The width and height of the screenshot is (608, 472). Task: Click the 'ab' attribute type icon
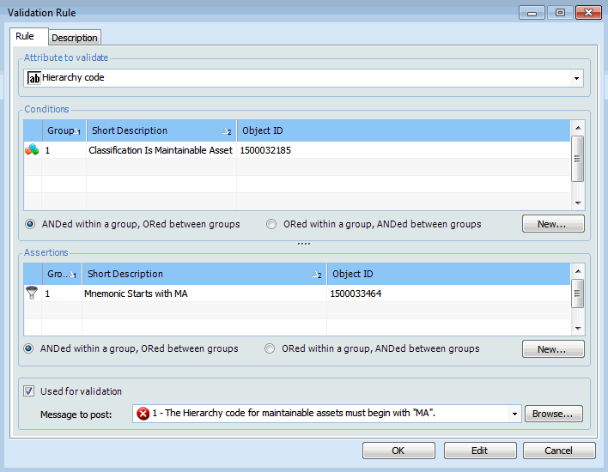(34, 78)
